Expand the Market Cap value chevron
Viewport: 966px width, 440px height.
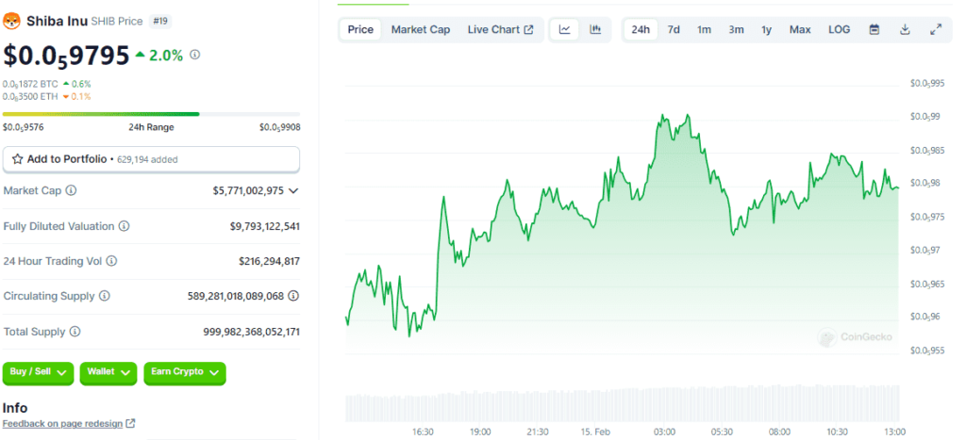[294, 190]
